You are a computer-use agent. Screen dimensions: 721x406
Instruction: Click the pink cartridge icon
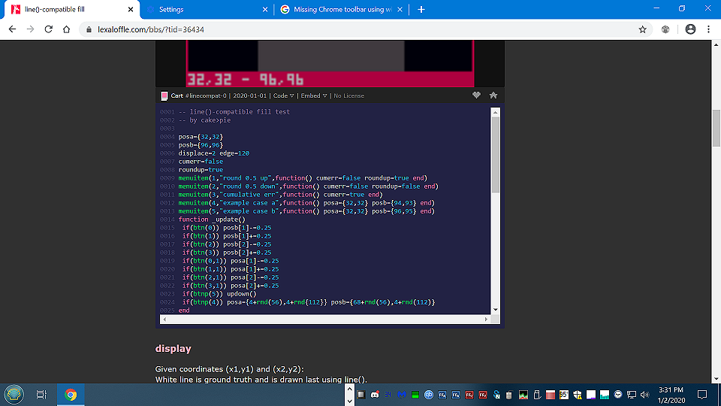tap(164, 95)
